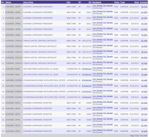
Task: Open Cory Booker For Senate link in row 12
Action: click(102, 68)
